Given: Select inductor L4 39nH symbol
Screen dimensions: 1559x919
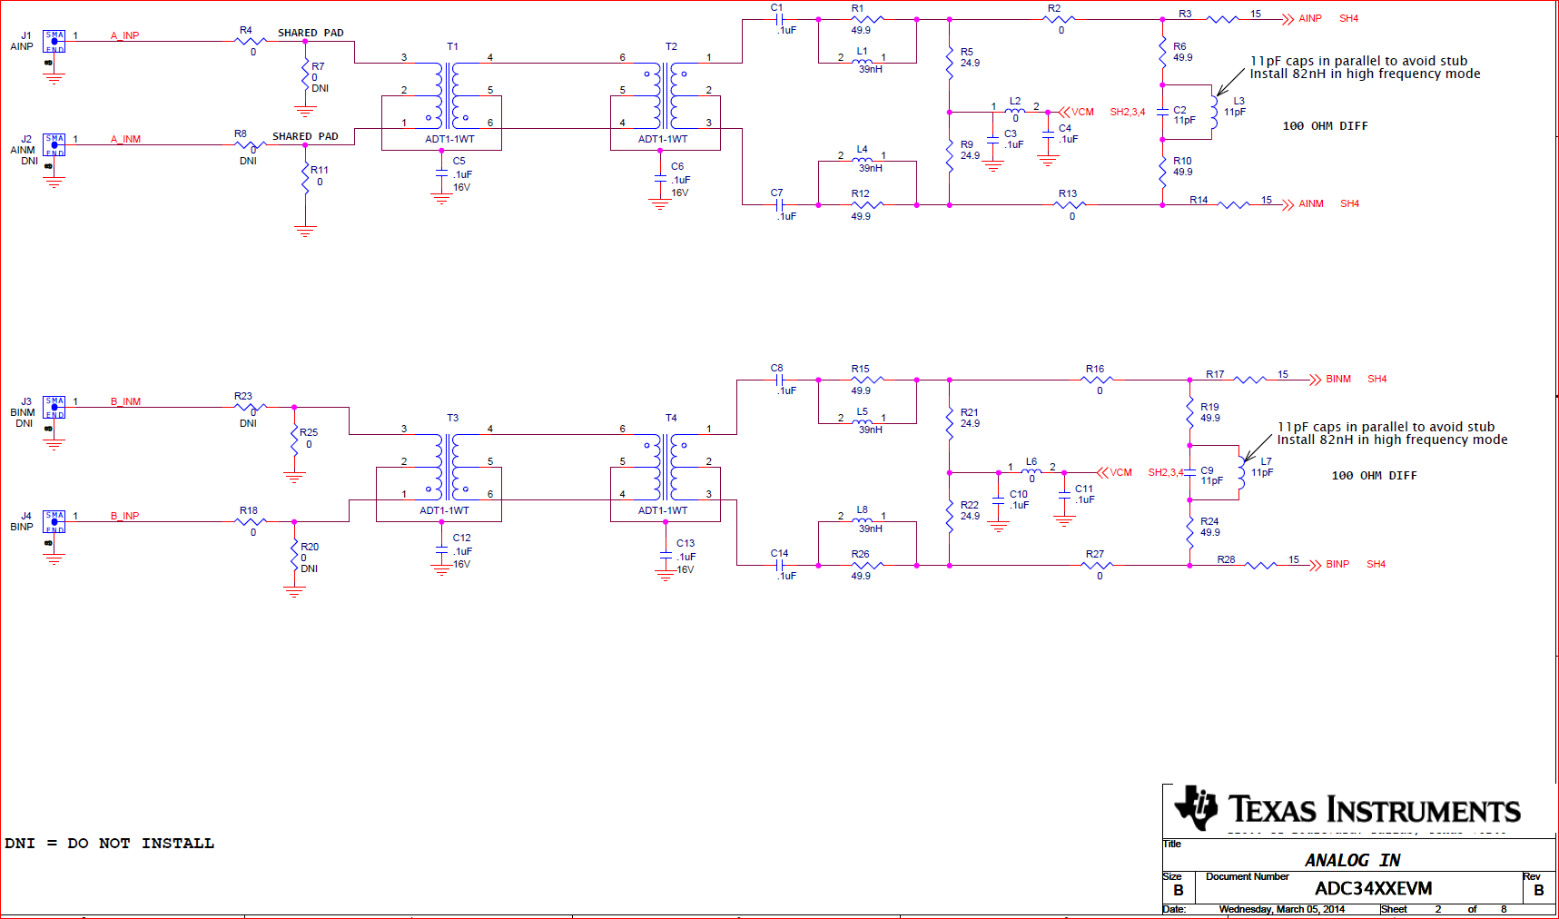Looking at the screenshot, I should (x=863, y=161).
